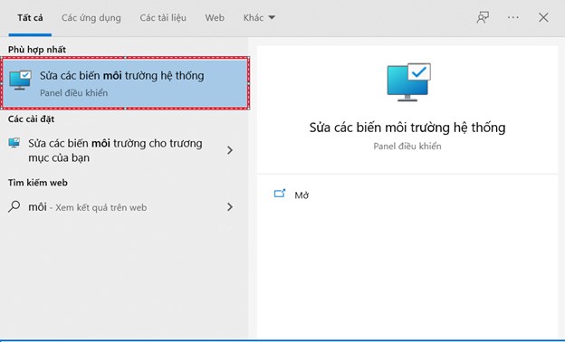
Task: Click Mở to open the control panel item
Action: [302, 195]
